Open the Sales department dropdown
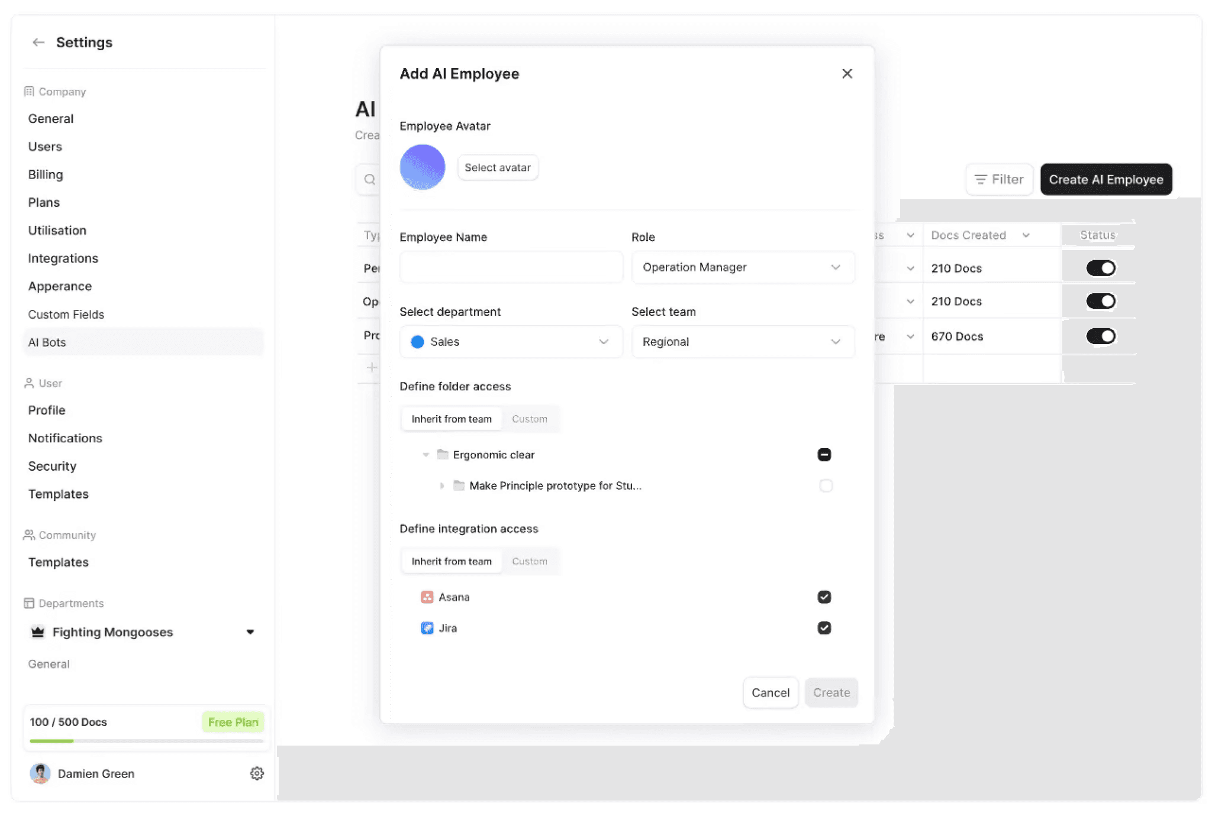 point(510,342)
